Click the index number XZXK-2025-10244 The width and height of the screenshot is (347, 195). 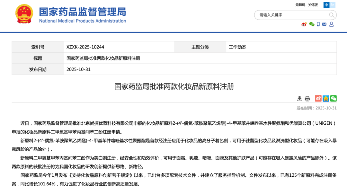point(85,47)
